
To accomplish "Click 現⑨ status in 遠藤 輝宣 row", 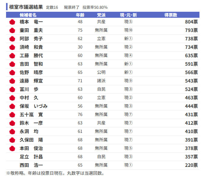I will coord(128,81).
